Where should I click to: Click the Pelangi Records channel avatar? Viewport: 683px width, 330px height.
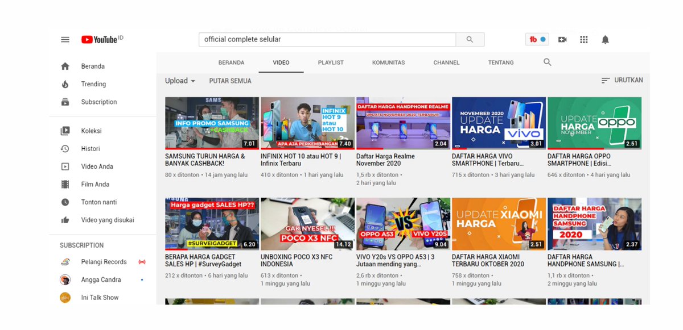65,262
